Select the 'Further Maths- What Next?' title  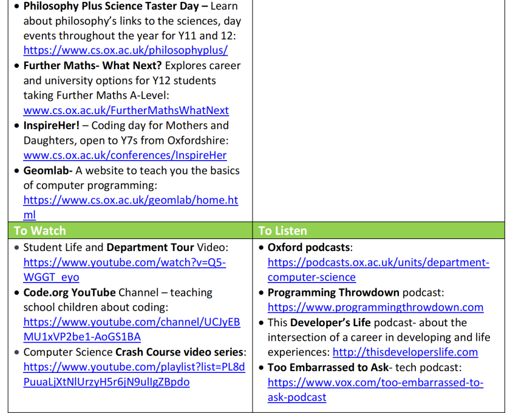(92, 65)
